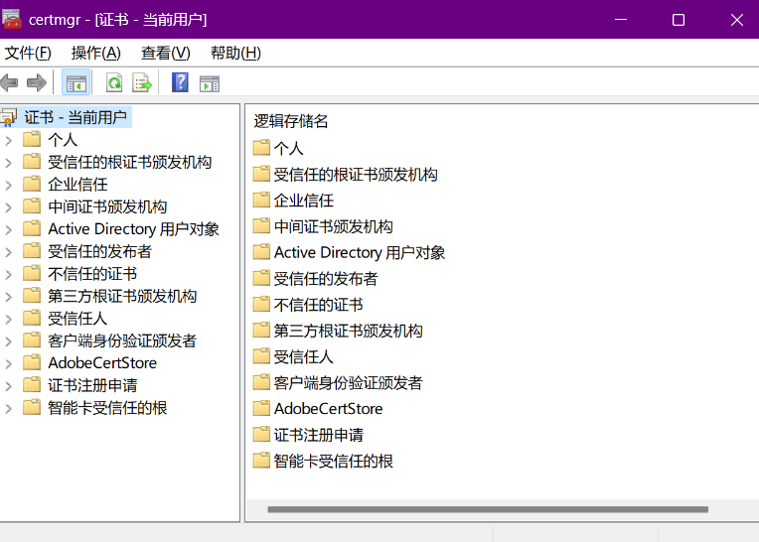Select 不信任的证书 in left tree

pyautogui.click(x=92, y=274)
